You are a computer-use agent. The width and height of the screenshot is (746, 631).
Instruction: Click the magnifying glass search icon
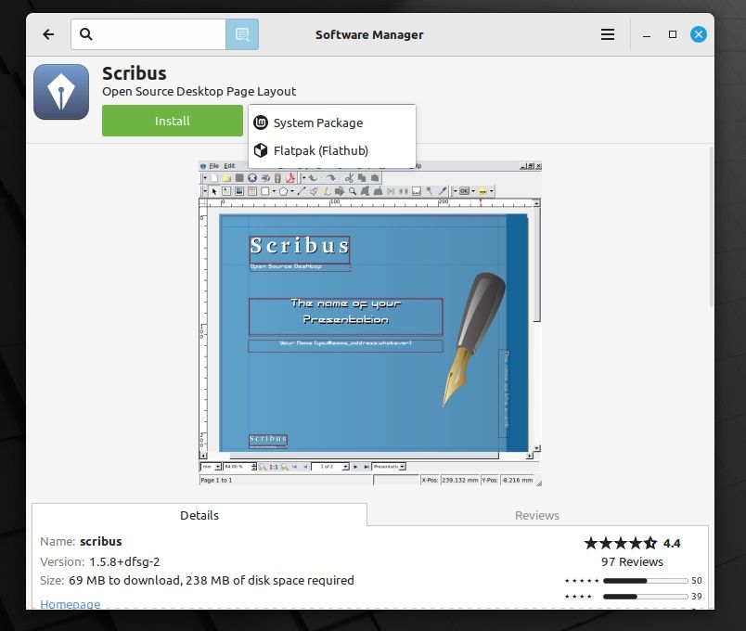(86, 34)
